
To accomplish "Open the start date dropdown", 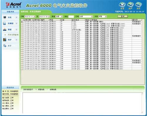I will [34, 16].
